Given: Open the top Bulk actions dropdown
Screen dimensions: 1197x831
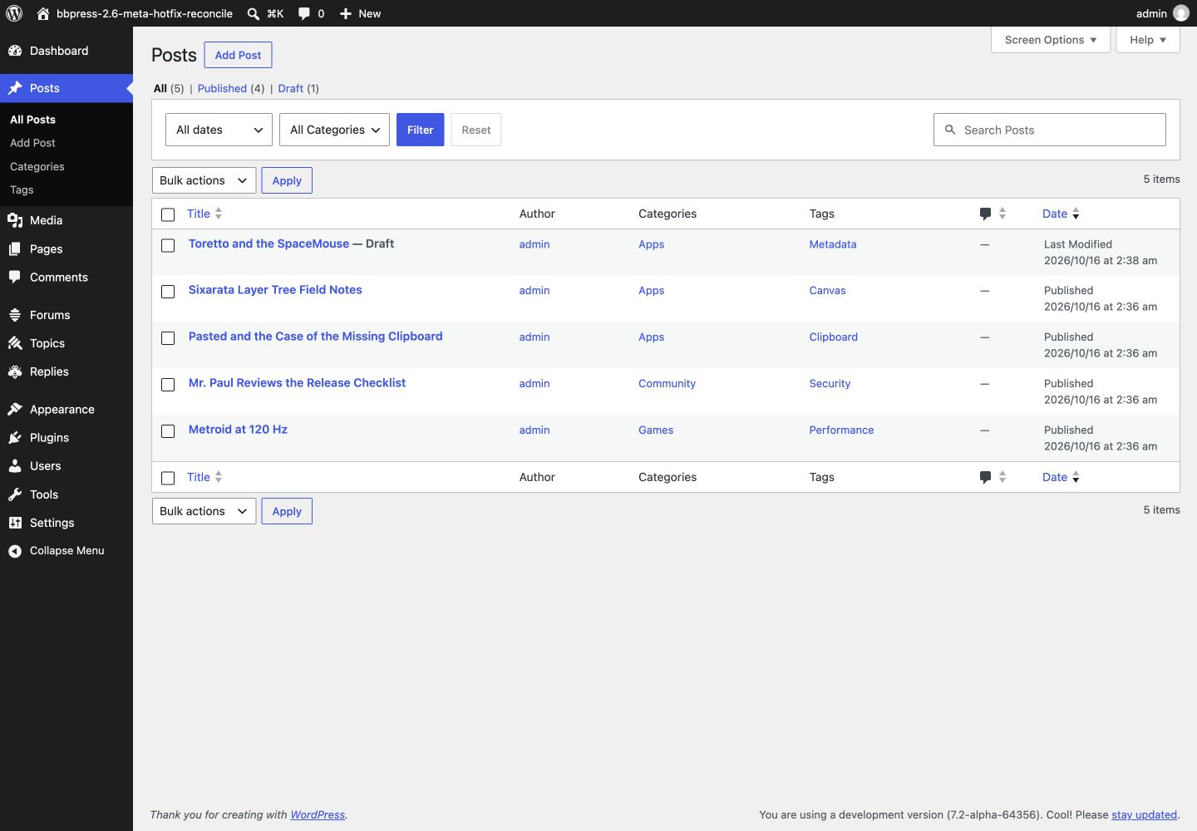Looking at the screenshot, I should coord(204,180).
